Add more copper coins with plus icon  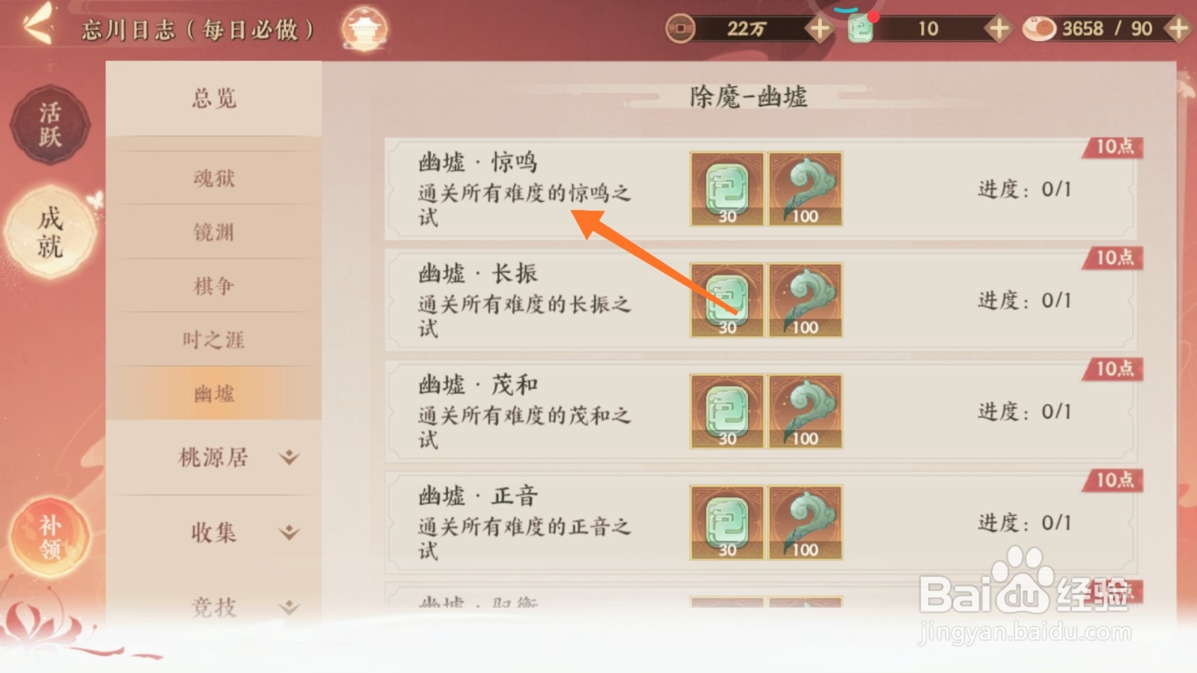pos(819,29)
